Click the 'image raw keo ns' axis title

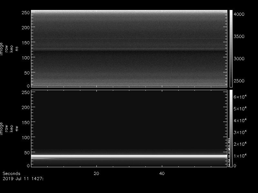pyautogui.click(x=9, y=49)
